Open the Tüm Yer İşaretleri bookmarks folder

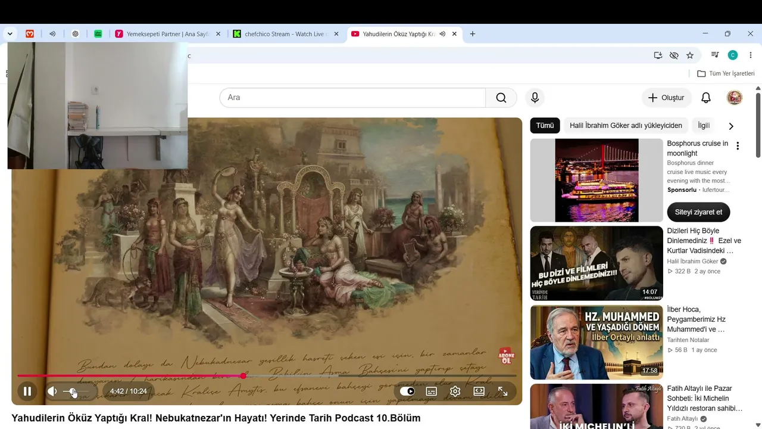click(726, 73)
